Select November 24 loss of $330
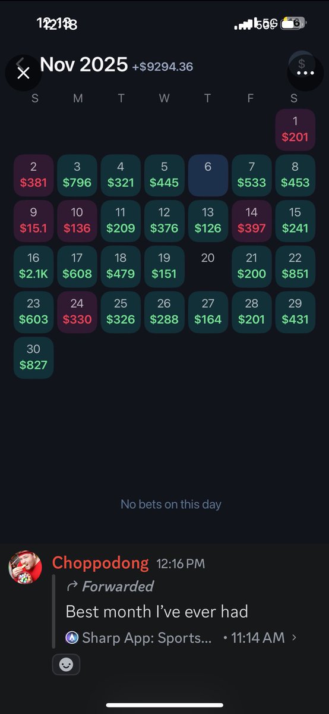329x714 pixels. click(x=77, y=312)
